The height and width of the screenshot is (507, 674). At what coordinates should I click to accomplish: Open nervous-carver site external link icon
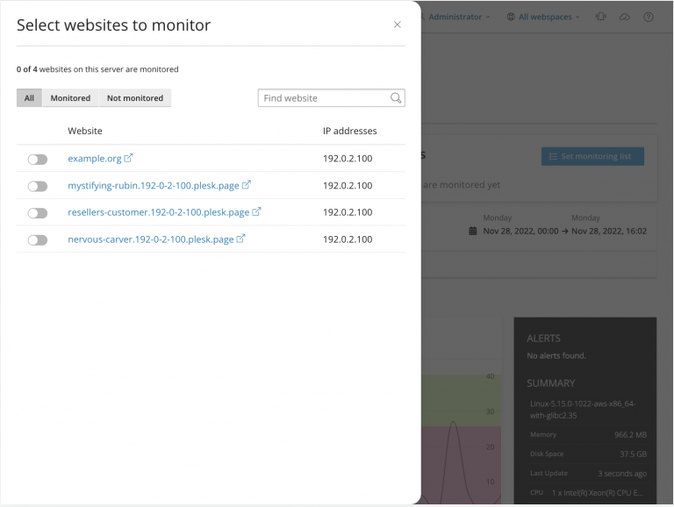(240, 238)
